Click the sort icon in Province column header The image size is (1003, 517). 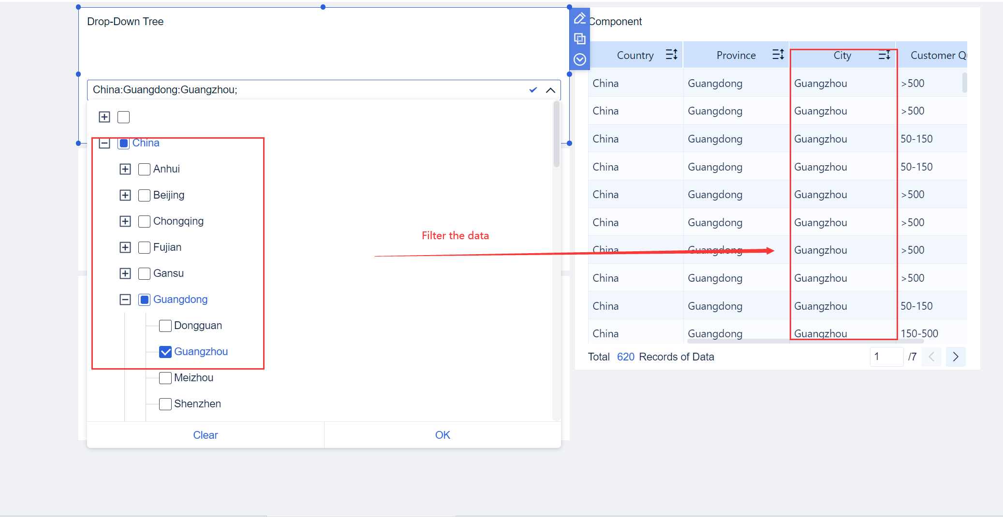[x=778, y=55]
